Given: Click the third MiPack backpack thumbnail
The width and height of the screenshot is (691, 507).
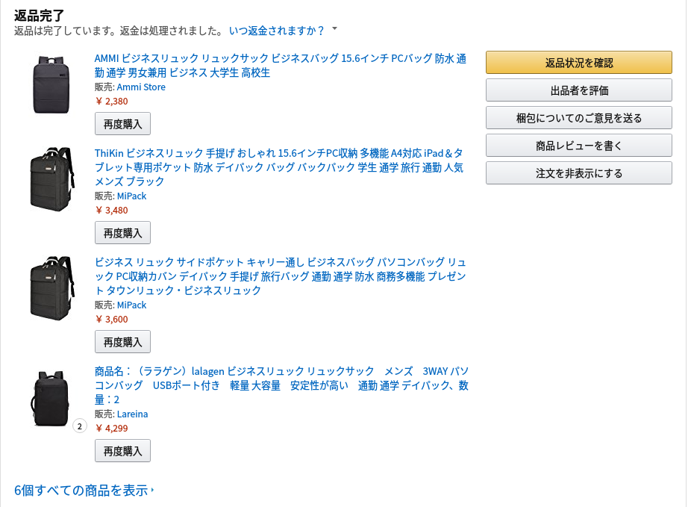Looking at the screenshot, I should pyautogui.click(x=51, y=288).
